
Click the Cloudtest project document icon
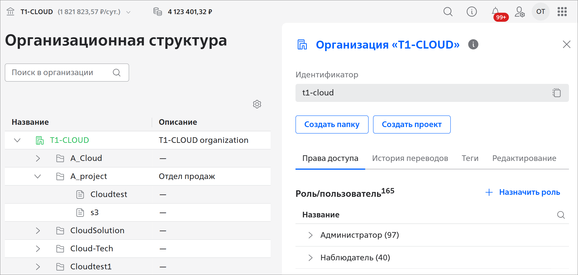pos(80,195)
